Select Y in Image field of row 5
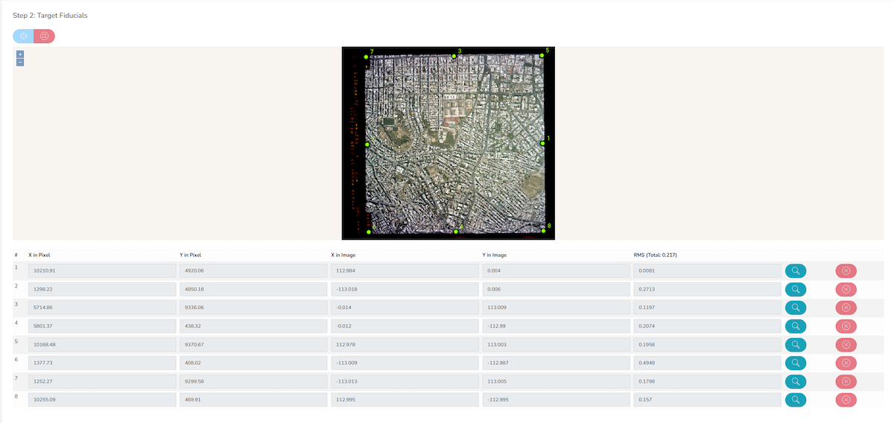The image size is (894, 423). coord(556,344)
